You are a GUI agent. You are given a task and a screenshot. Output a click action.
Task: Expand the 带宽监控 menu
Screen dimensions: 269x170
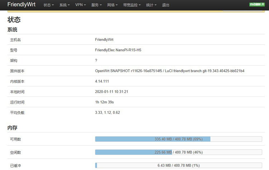[132, 5]
